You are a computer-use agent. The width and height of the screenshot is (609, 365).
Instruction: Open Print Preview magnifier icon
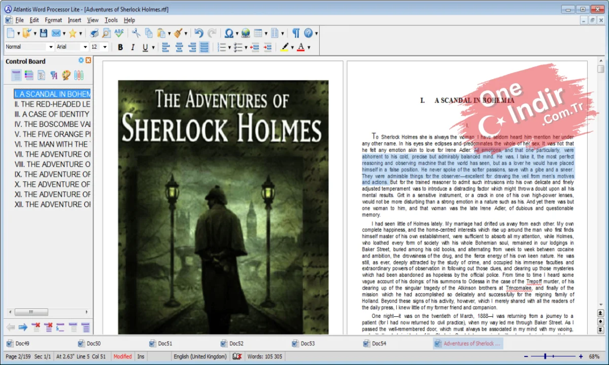pyautogui.click(x=106, y=33)
